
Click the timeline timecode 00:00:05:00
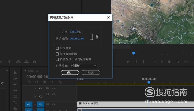click(x=37, y=77)
